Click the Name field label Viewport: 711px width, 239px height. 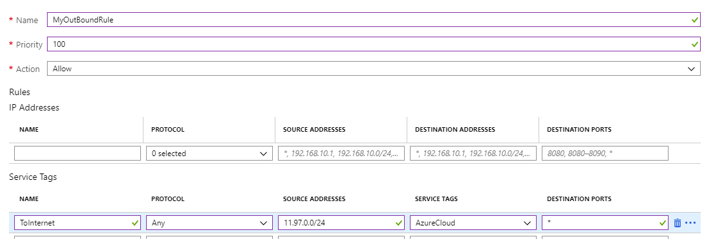pos(27,21)
